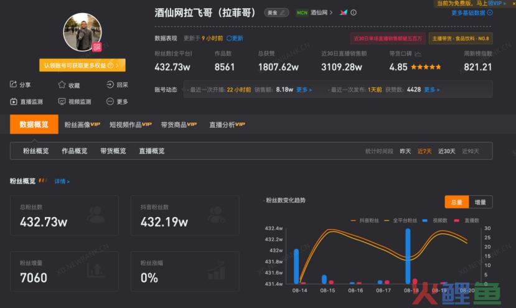The width and height of the screenshot is (516, 308).
Task: Click the info circle next to MCN
Action: 354,12
